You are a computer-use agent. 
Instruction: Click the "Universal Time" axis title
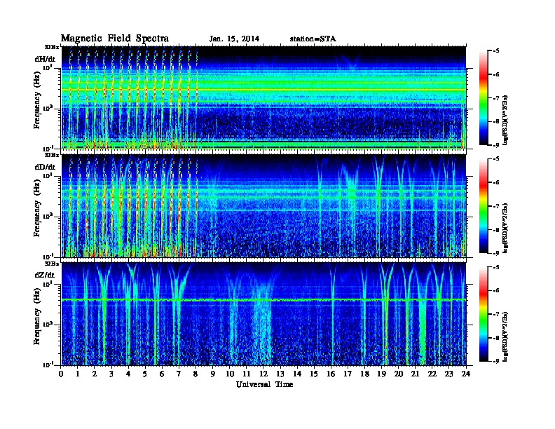(x=264, y=384)
